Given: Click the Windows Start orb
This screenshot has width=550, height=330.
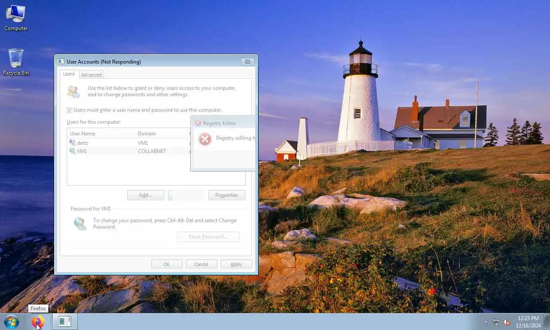Looking at the screenshot, I should point(12,321).
